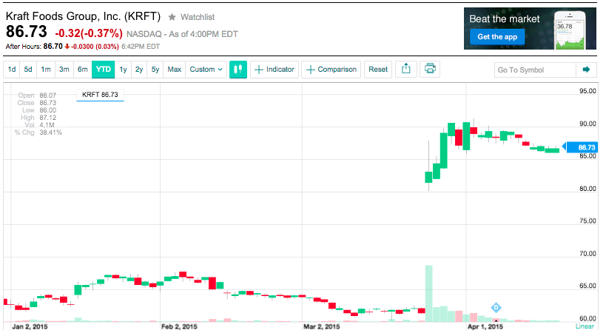Image resolution: width=606 pixels, height=336 pixels.
Task: Choose the 1y range tab
Action: 123,70
